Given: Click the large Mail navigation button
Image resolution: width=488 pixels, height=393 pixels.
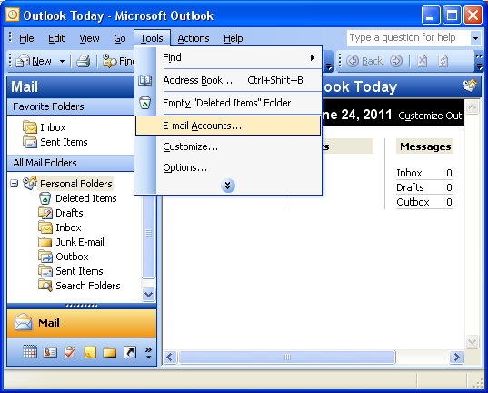Looking at the screenshot, I should click(x=82, y=323).
